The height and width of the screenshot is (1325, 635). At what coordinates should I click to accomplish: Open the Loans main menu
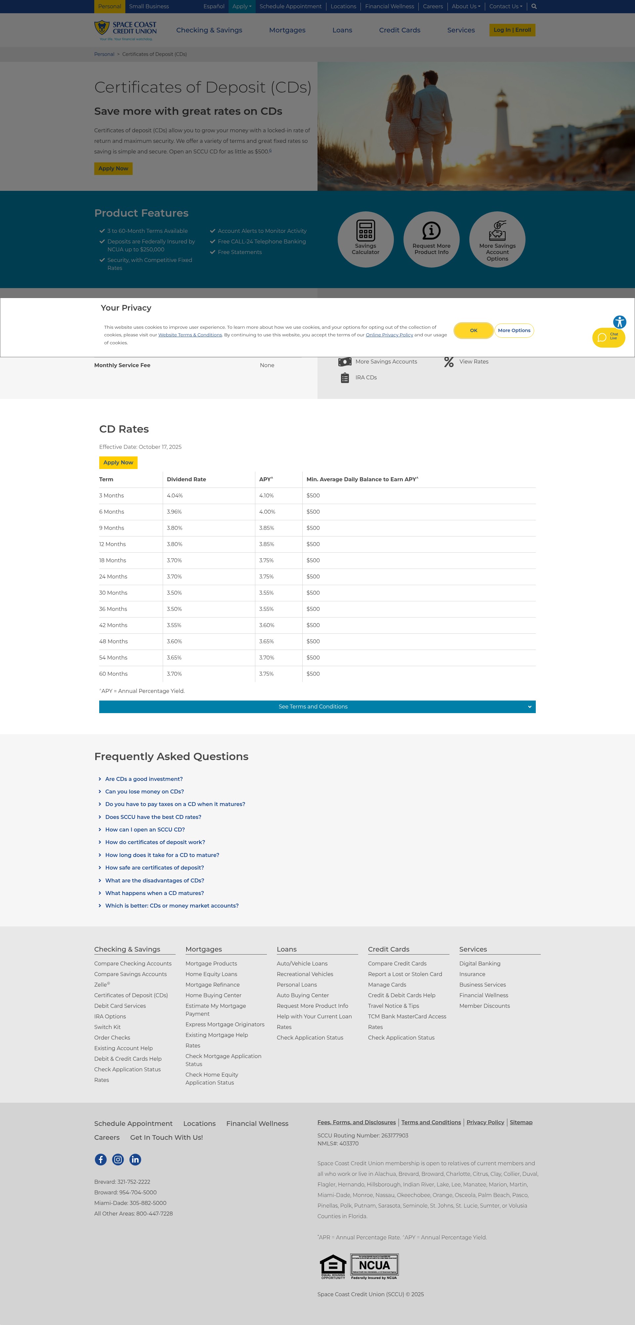point(342,30)
